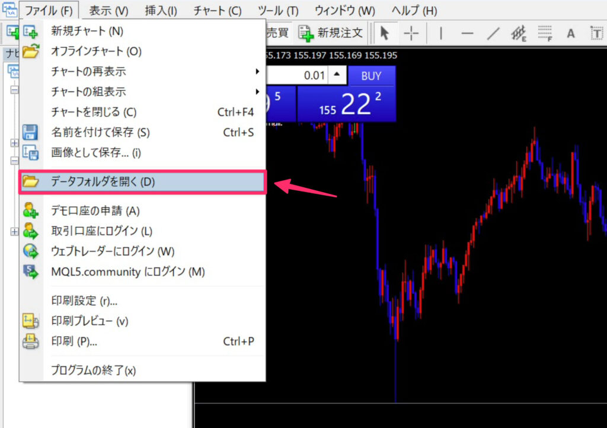Select the diagonal trendline tool
The width and height of the screenshot is (607, 428).
[x=493, y=33]
